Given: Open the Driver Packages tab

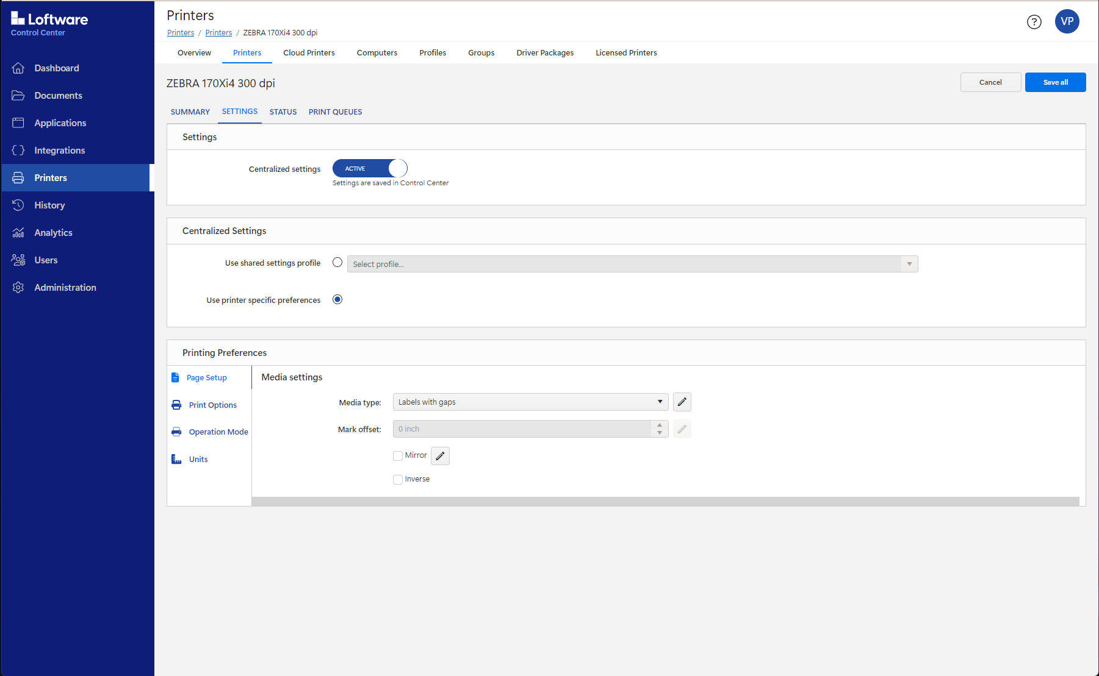Looking at the screenshot, I should click(x=545, y=53).
